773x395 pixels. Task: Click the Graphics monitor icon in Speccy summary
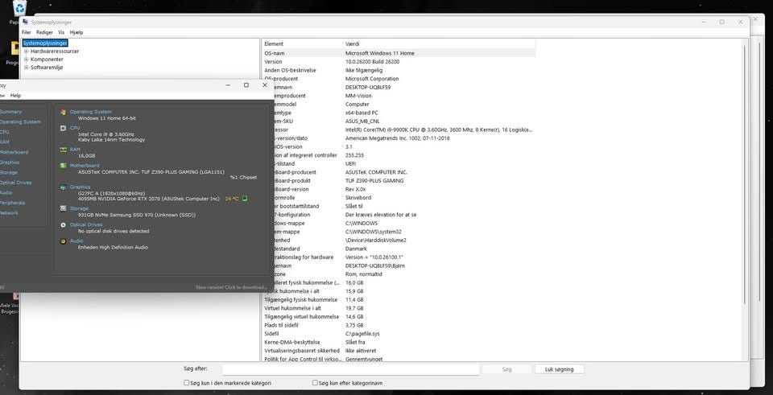63,187
